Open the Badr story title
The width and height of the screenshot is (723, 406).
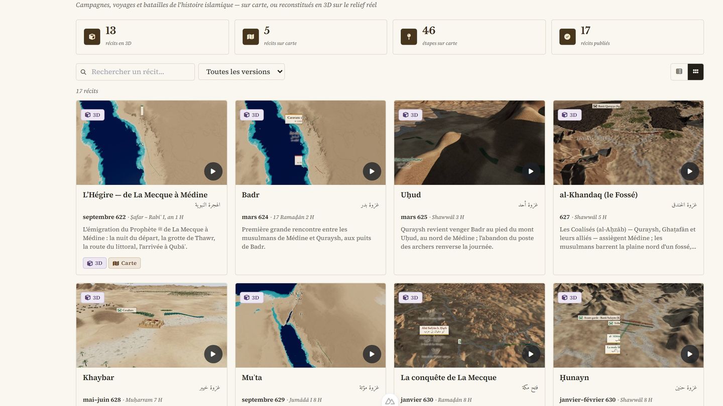(x=251, y=195)
